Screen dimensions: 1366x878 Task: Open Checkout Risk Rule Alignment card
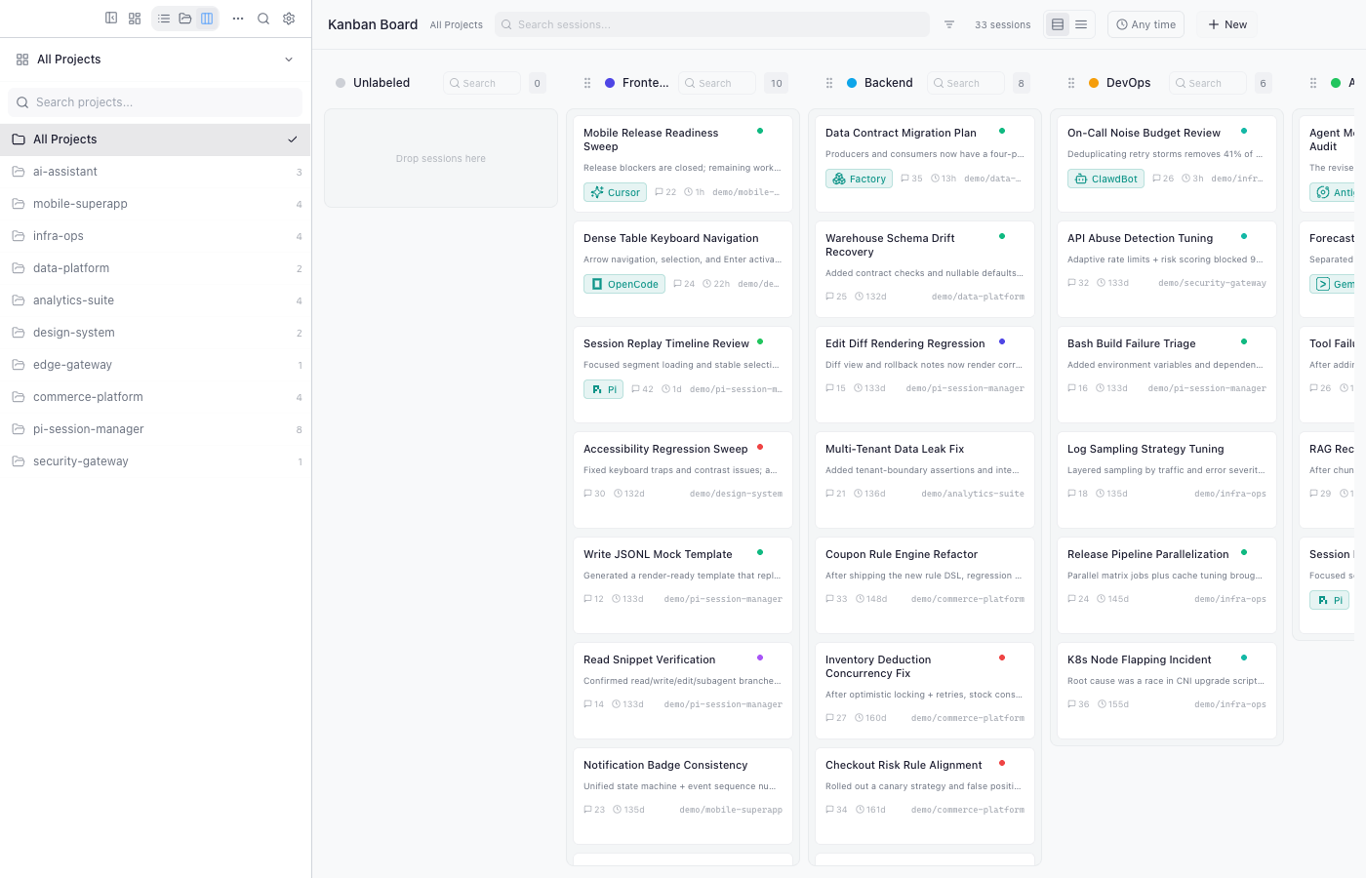(x=925, y=795)
